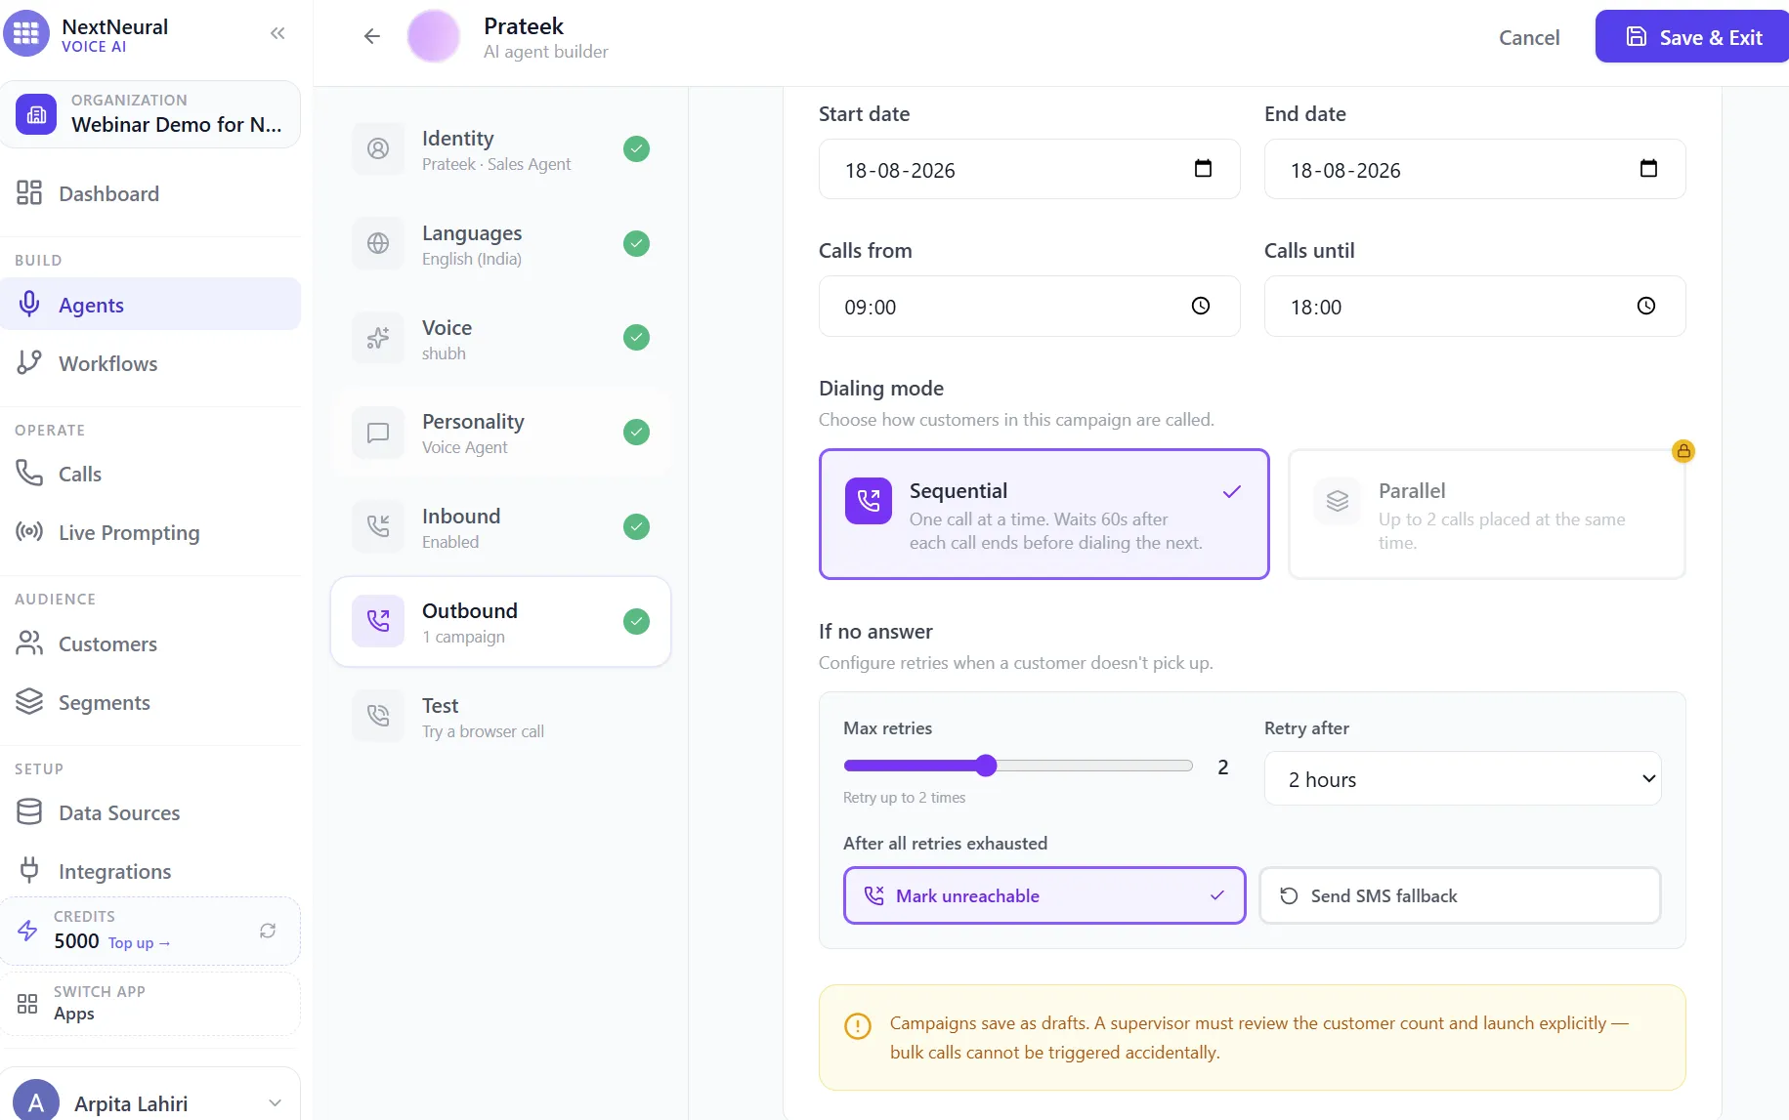The image size is (1789, 1120).
Task: Go back using the left arrow
Action: point(371,36)
